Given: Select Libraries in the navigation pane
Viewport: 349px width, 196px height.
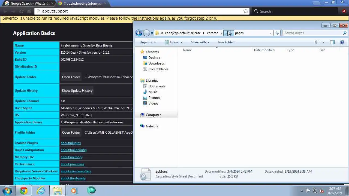Looking at the screenshot, I should (152, 81).
